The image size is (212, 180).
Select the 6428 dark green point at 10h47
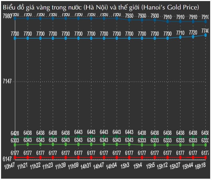[x=15, y=137]
